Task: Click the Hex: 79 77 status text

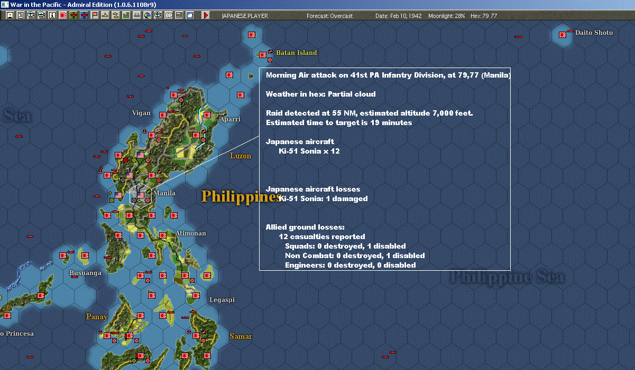Action: [483, 16]
